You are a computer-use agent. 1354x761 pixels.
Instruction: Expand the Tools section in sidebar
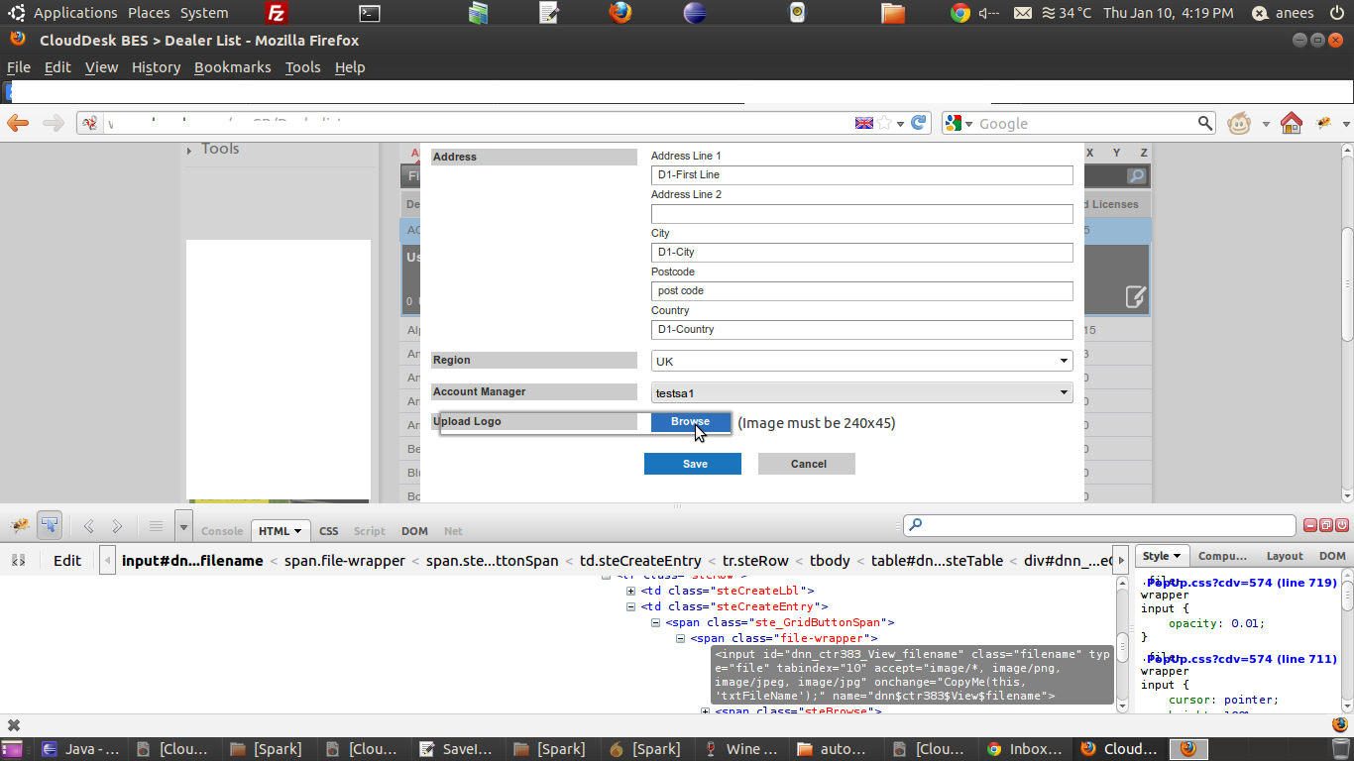pos(189,151)
